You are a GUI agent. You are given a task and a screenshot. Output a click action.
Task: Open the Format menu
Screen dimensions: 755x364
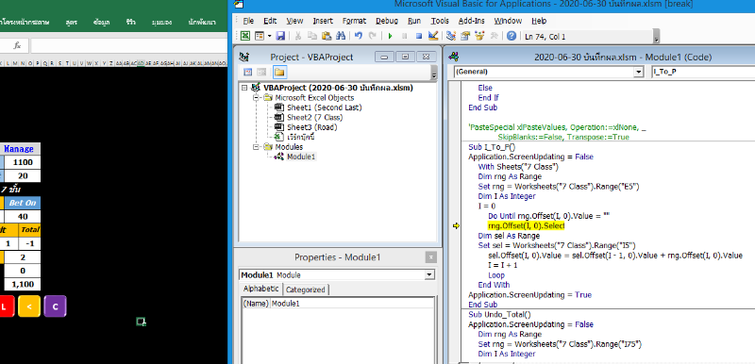[355, 21]
